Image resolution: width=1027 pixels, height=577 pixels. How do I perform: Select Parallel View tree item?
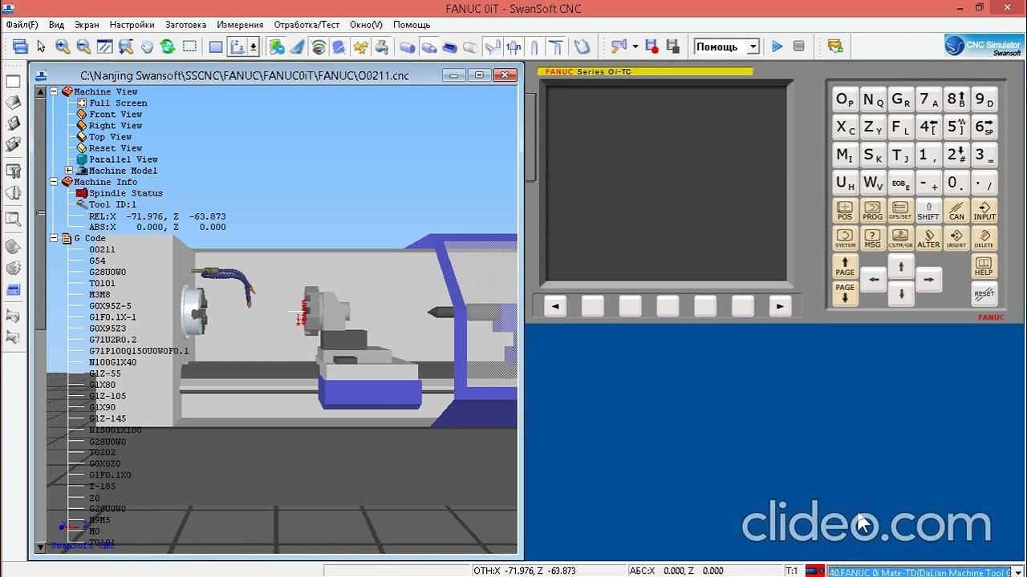(x=124, y=159)
